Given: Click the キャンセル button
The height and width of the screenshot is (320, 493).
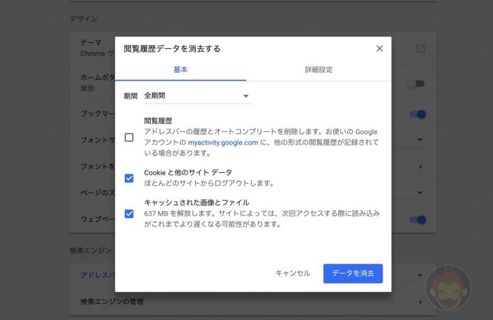Looking at the screenshot, I should coord(293,273).
